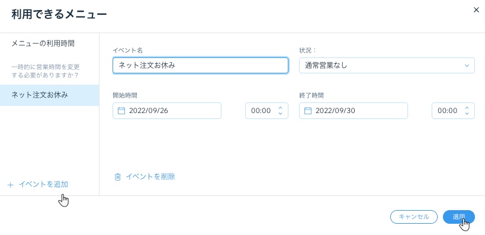Screen dimensions: 485x235
Task: Click the 終了時間 00:00 time field
Action: [453, 111]
